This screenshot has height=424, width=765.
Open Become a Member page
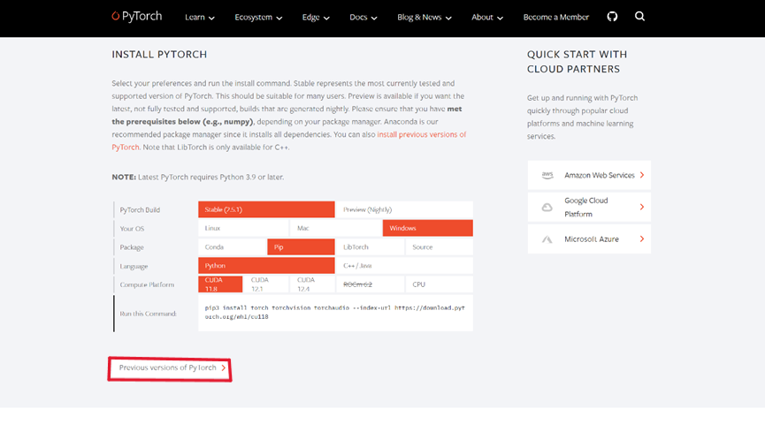coord(555,17)
